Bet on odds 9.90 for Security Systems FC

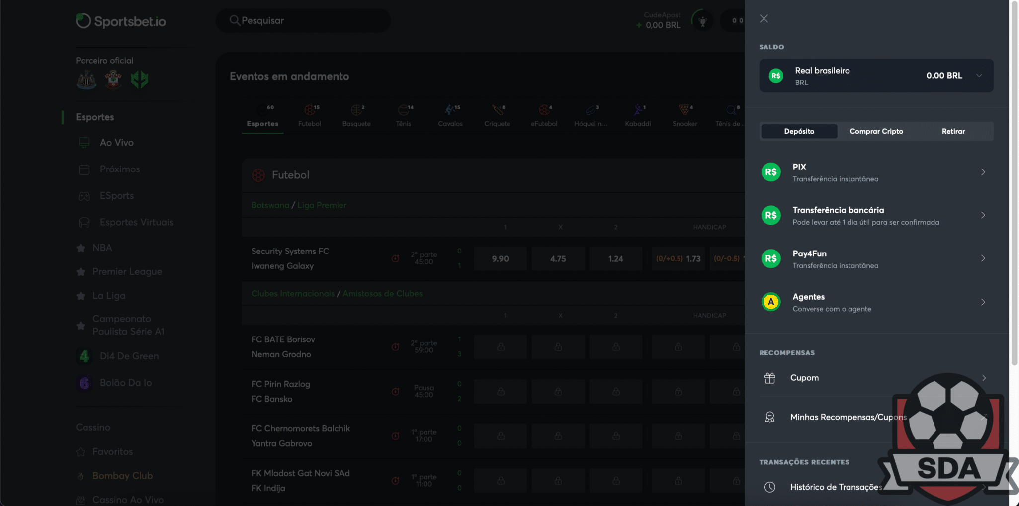[500, 259]
